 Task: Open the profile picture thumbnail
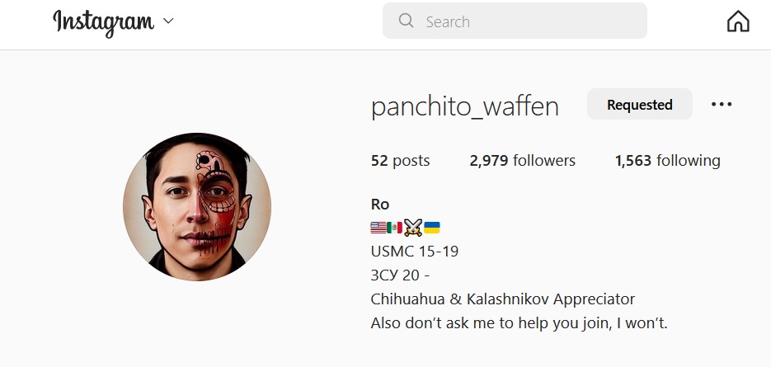(x=197, y=207)
